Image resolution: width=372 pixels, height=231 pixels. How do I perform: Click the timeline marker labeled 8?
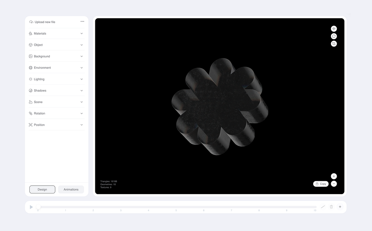point(259,211)
